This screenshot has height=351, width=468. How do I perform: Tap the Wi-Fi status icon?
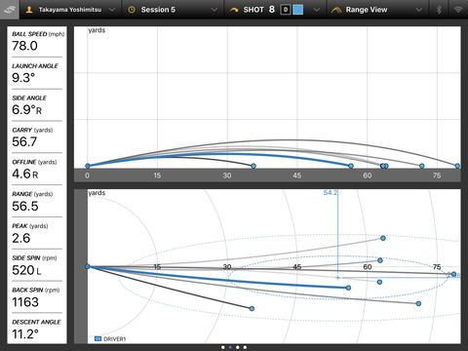click(x=458, y=10)
